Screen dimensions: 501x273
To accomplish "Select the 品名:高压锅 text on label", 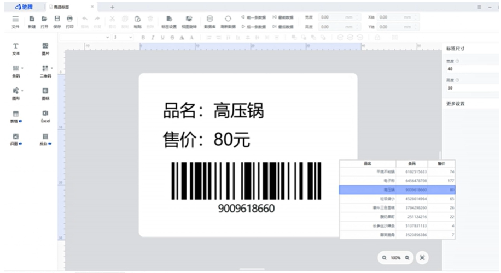I will [213, 111].
